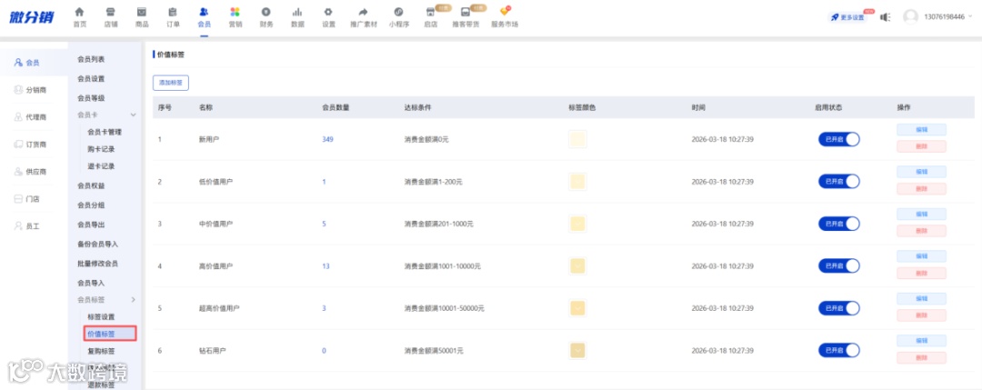Click the tag color swatch for 新用户
Viewport: 982px width, 390px height.
coord(577,139)
